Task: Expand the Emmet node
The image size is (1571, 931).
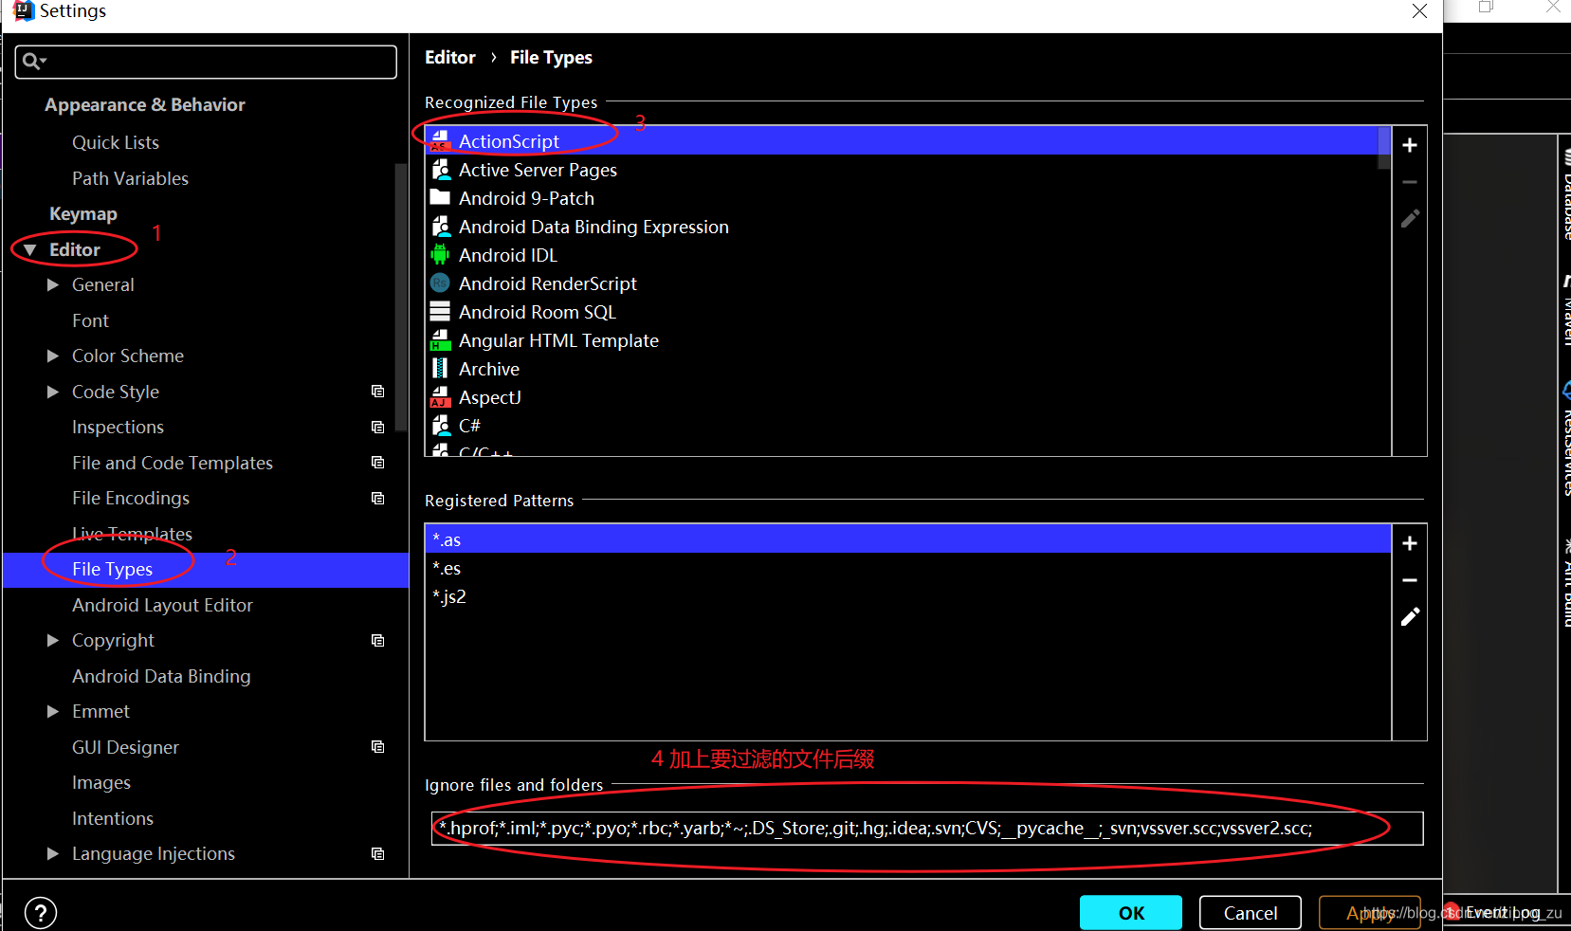Action: (x=53, y=711)
